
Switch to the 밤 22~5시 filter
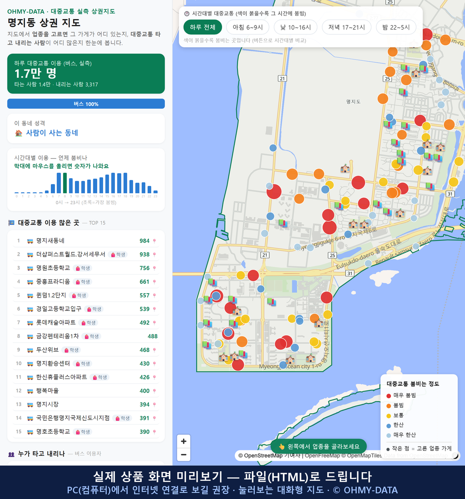pyautogui.click(x=396, y=27)
